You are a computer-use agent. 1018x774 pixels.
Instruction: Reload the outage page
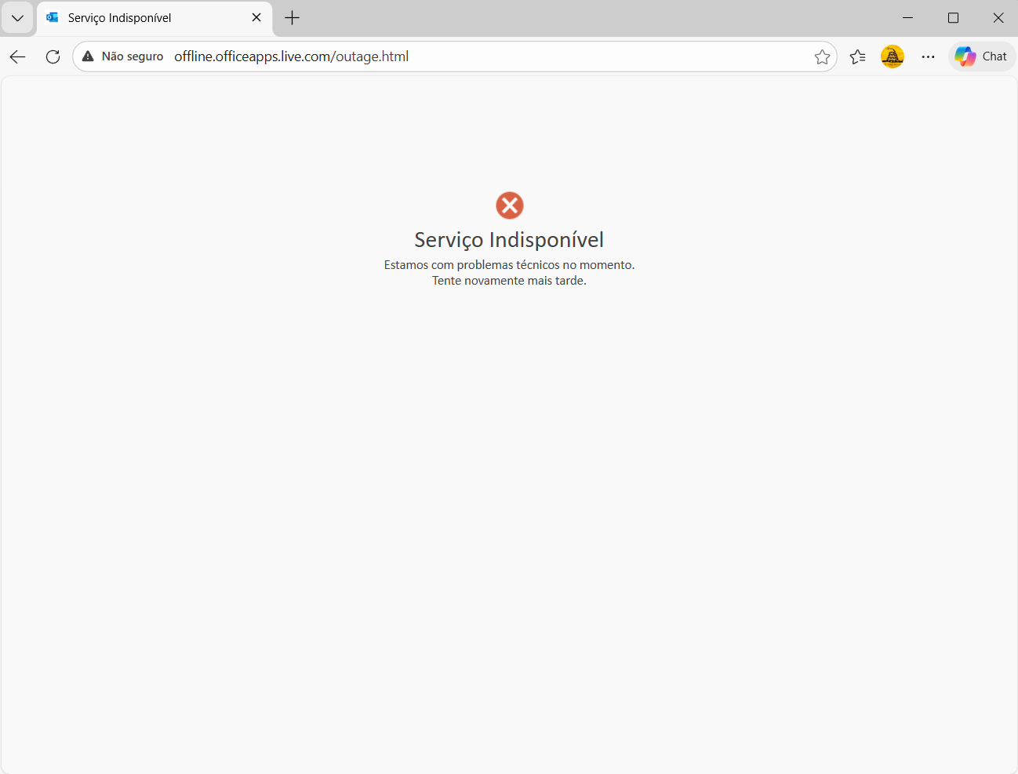click(x=53, y=56)
